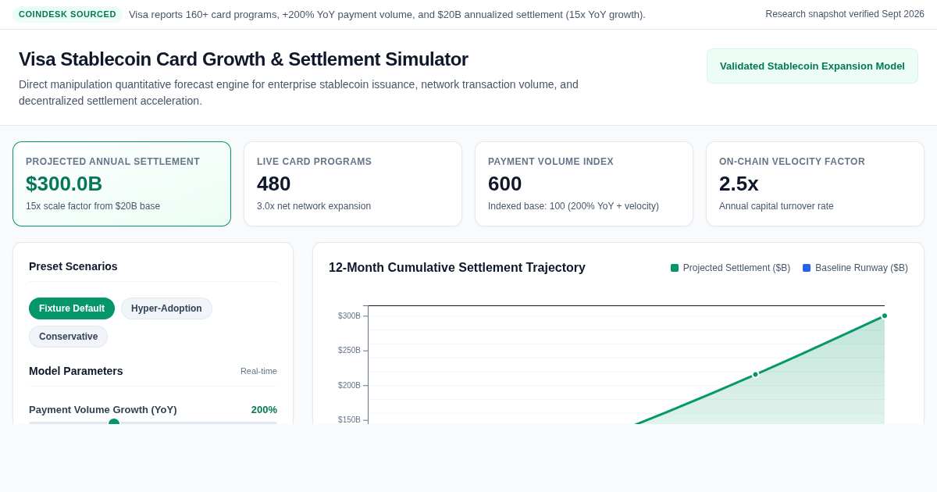Click the 12-Month Cumulative Settlement Trajectory title
937x492 pixels.
[x=457, y=268]
